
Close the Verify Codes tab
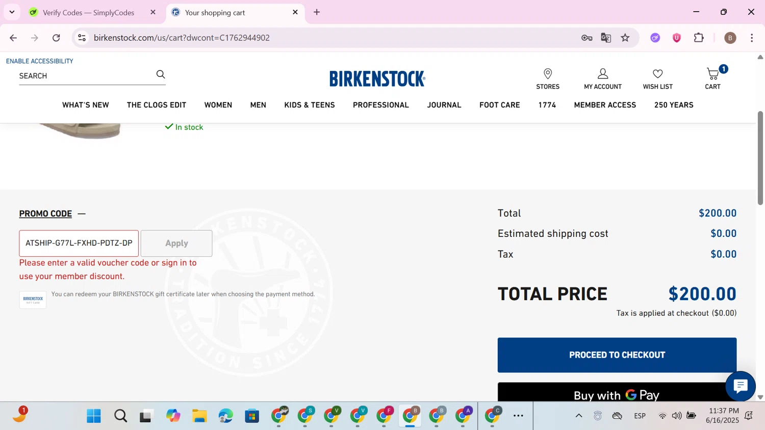coord(153,12)
